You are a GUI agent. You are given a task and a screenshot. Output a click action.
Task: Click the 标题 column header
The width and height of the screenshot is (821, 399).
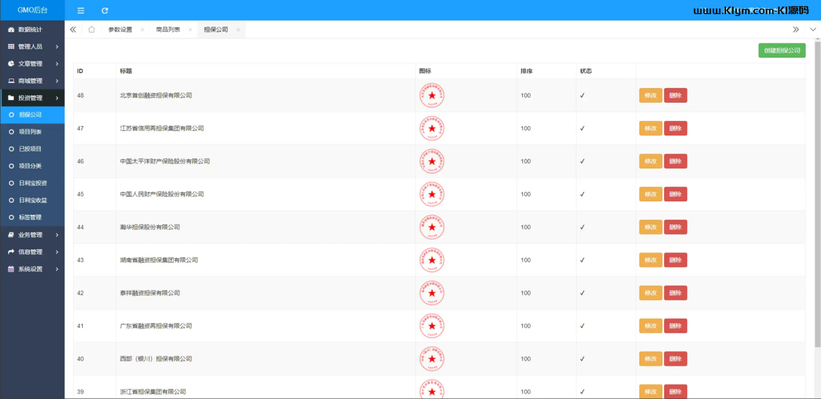click(x=126, y=71)
